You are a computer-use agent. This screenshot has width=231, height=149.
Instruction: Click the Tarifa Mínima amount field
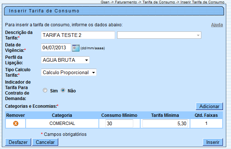[x=165, y=124]
